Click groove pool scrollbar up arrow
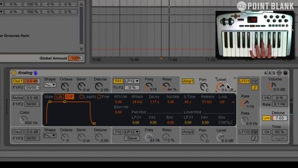This screenshot has width=298, height=168. coord(81,4)
